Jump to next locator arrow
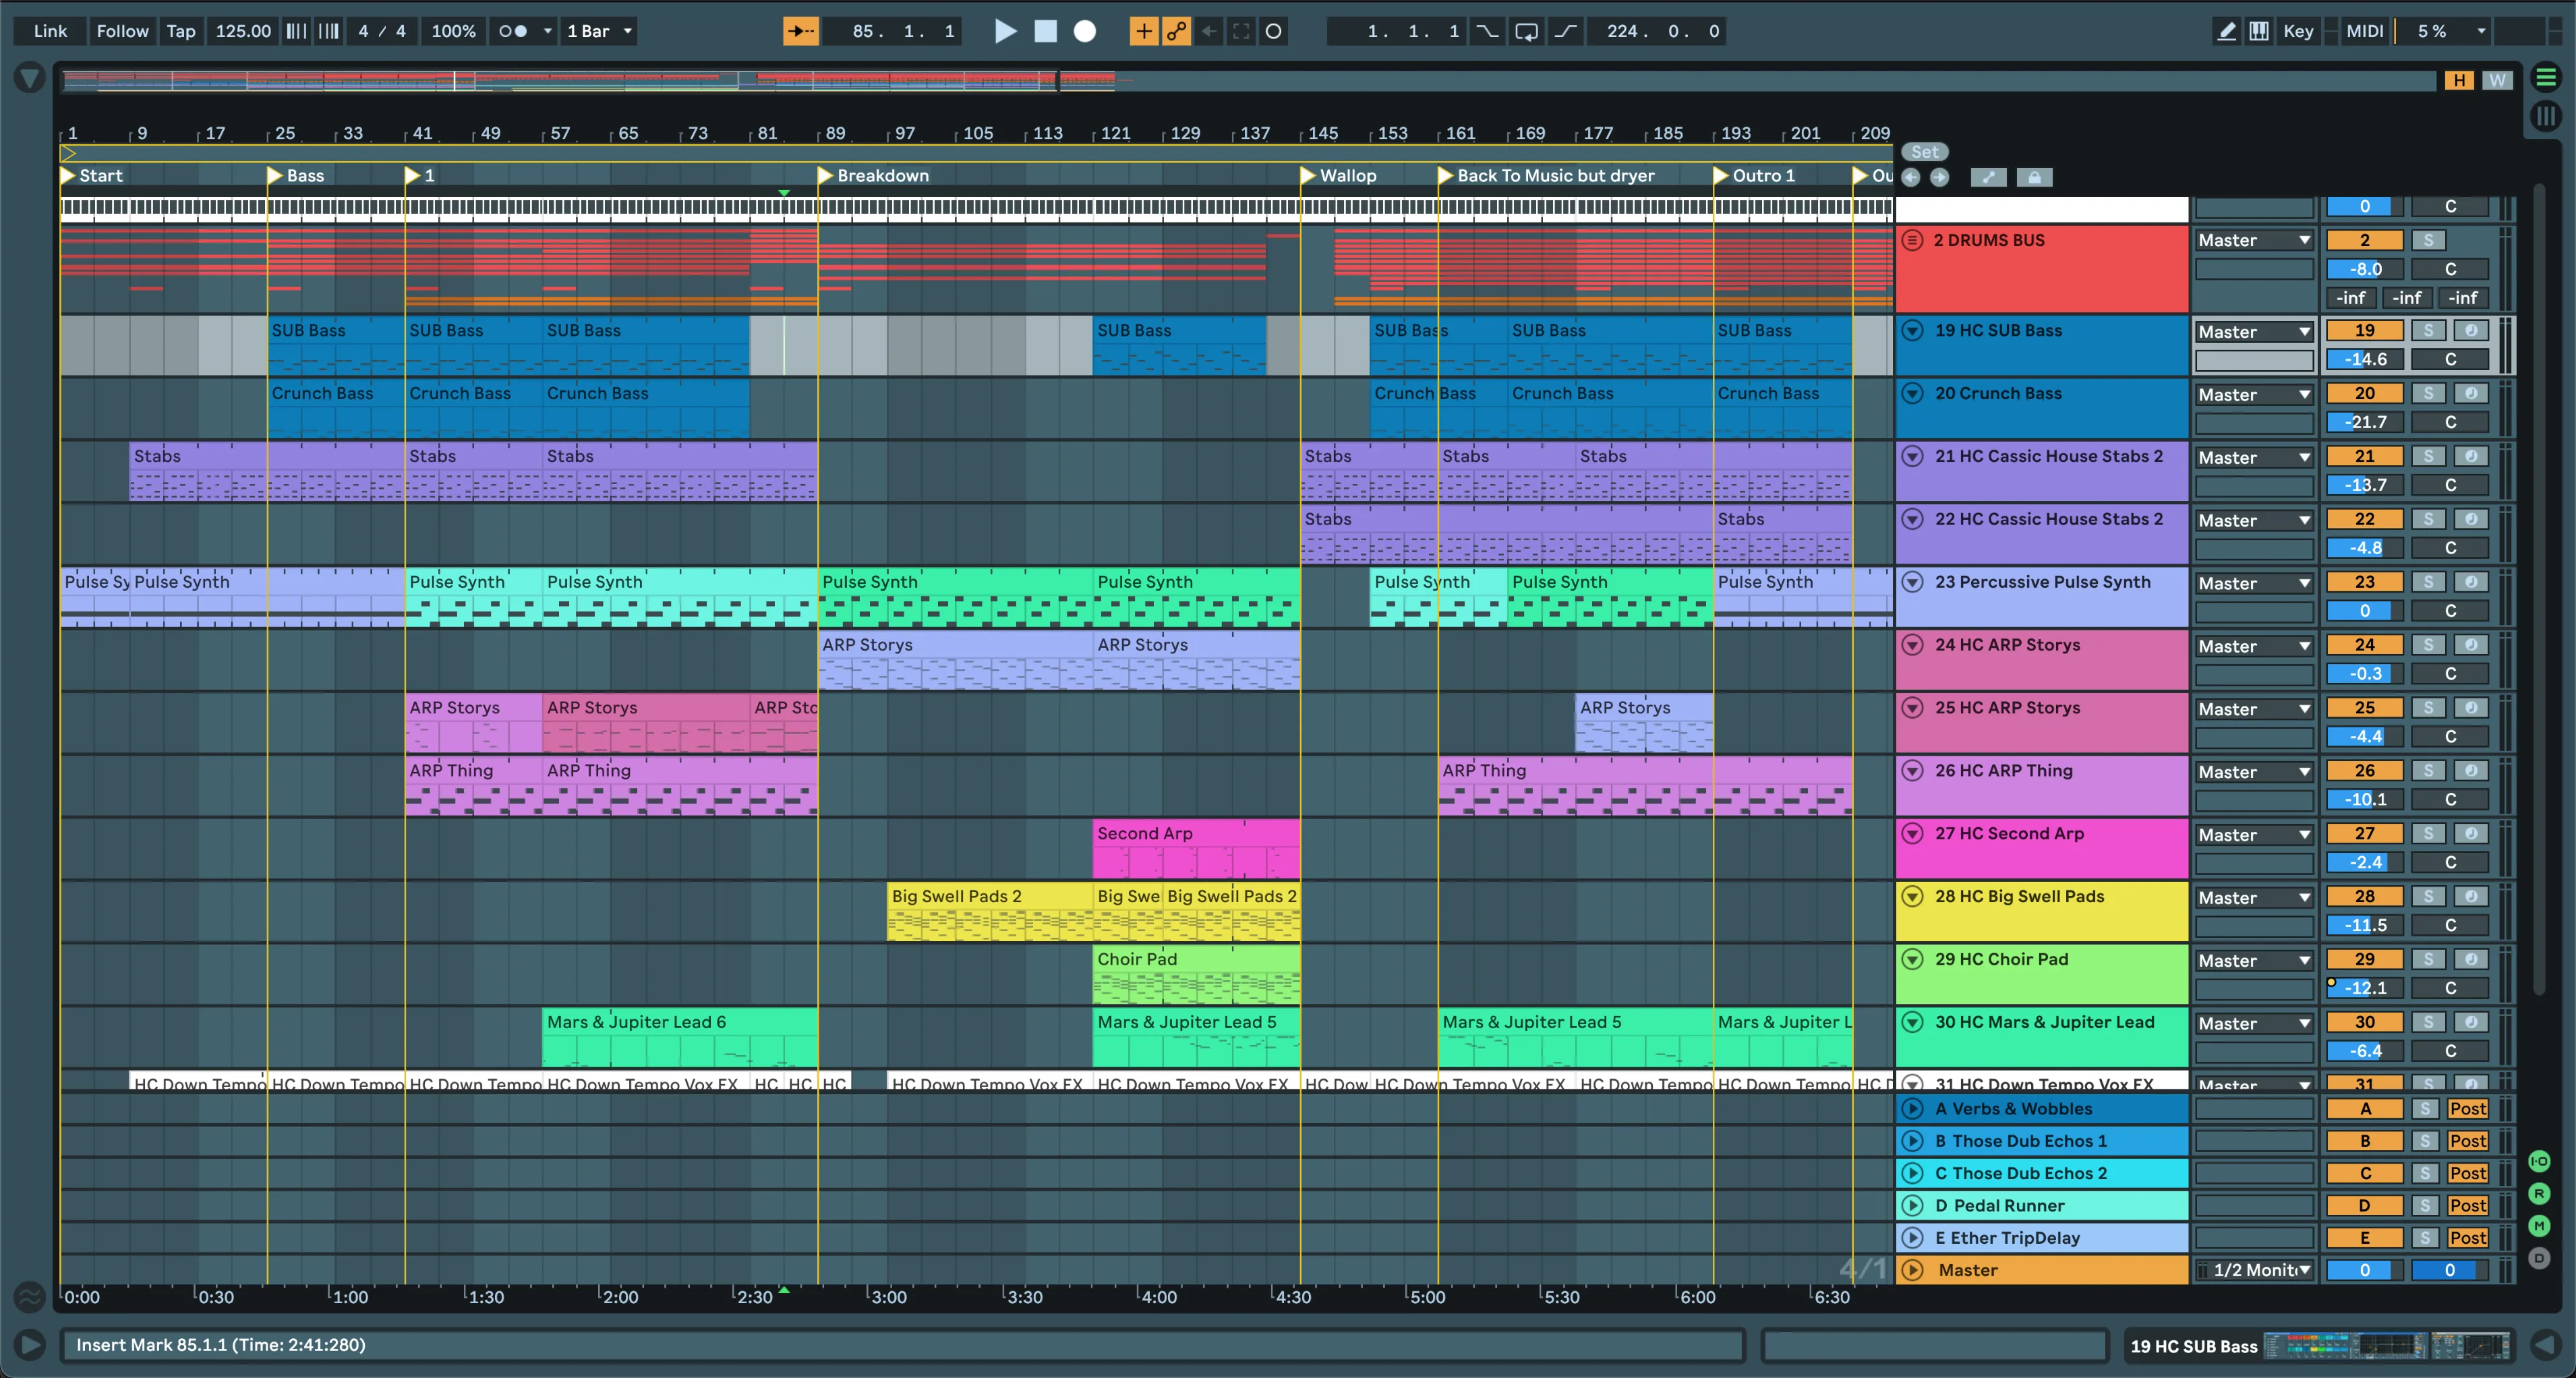The height and width of the screenshot is (1378, 2576). point(1939,177)
